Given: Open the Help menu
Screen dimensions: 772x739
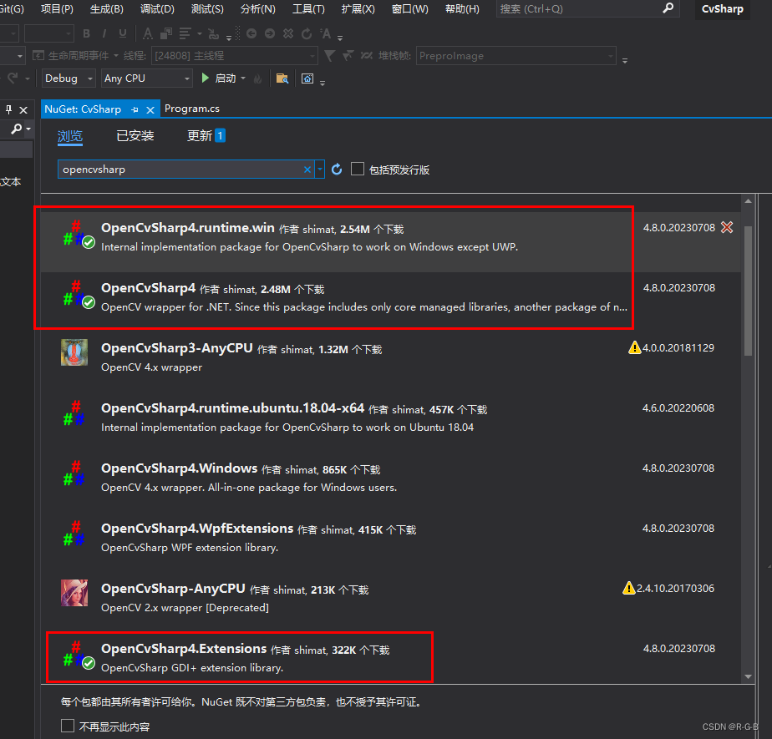Looking at the screenshot, I should click(x=462, y=9).
